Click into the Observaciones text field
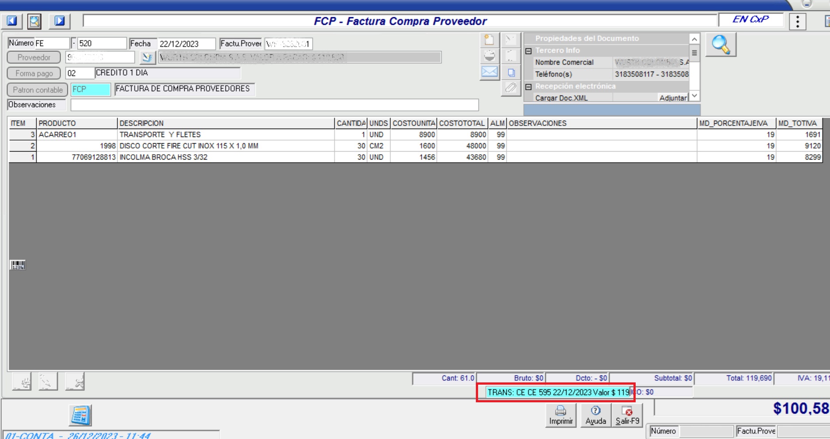Screen dimensions: 830x439 274,105
